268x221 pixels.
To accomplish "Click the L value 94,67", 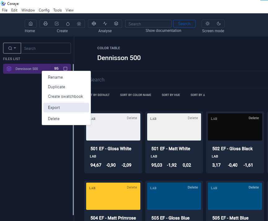I will [96, 165].
